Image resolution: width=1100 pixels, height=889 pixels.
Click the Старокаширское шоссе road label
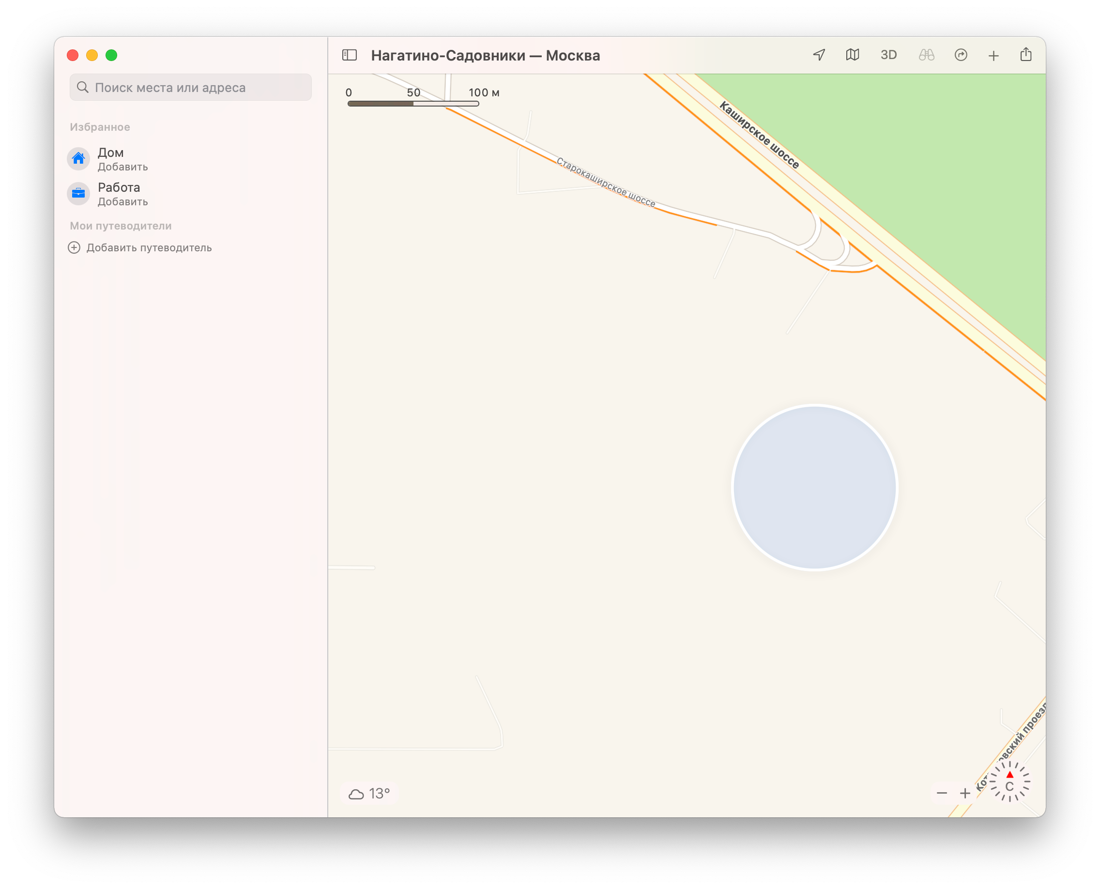[x=606, y=183]
